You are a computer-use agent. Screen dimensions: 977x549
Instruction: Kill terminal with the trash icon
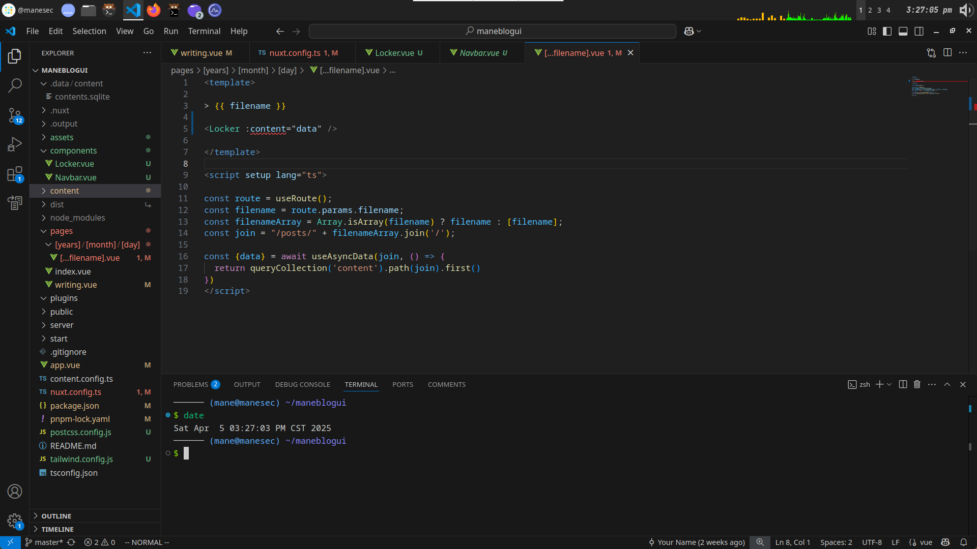coord(917,385)
